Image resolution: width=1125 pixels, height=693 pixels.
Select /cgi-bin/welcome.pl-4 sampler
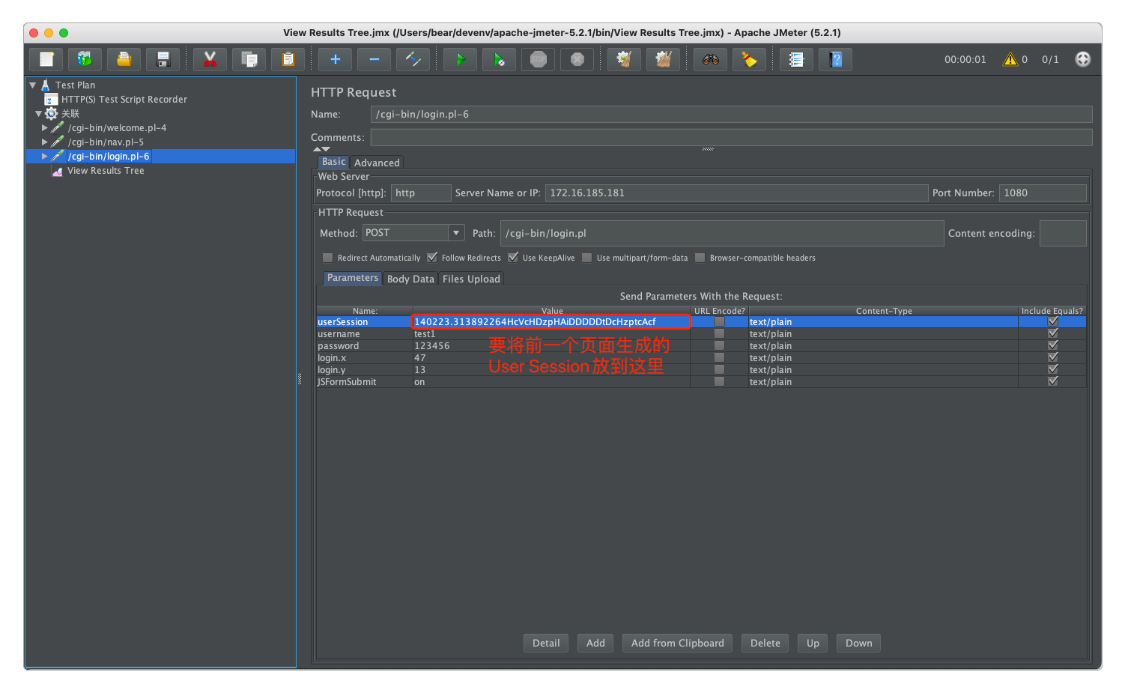click(x=117, y=128)
